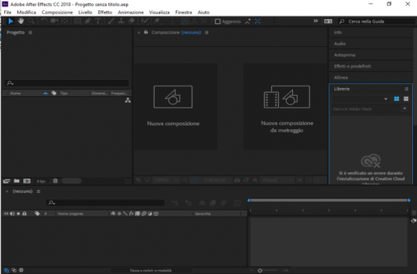Open the Progetto panel menu
This screenshot has height=274, width=417.
coord(30,33)
